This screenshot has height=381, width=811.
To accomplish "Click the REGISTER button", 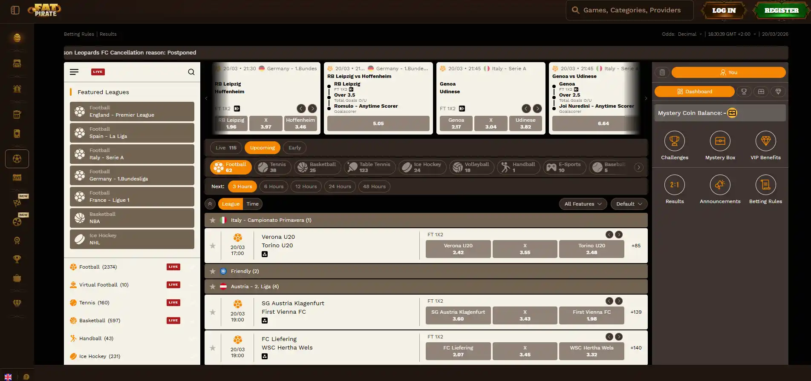I will pyautogui.click(x=781, y=11).
